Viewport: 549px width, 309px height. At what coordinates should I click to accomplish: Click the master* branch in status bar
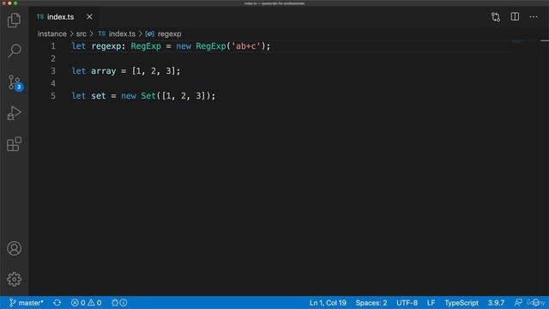pyautogui.click(x=27, y=303)
